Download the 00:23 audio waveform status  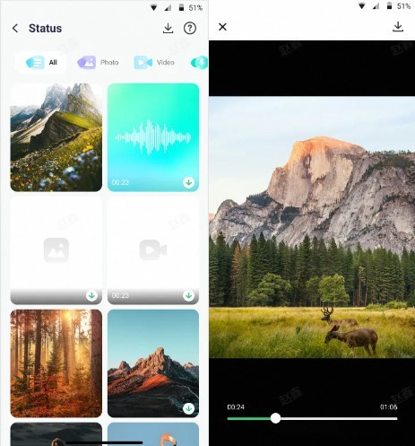(x=188, y=182)
